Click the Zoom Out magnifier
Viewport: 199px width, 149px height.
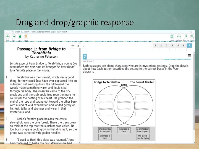tap(186, 36)
